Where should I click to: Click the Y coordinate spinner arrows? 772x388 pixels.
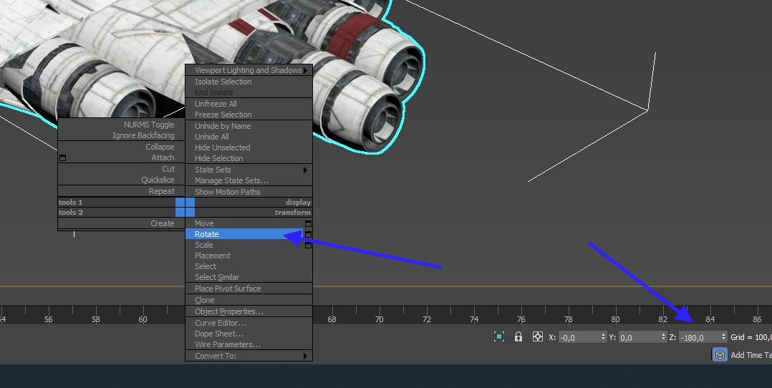click(663, 337)
